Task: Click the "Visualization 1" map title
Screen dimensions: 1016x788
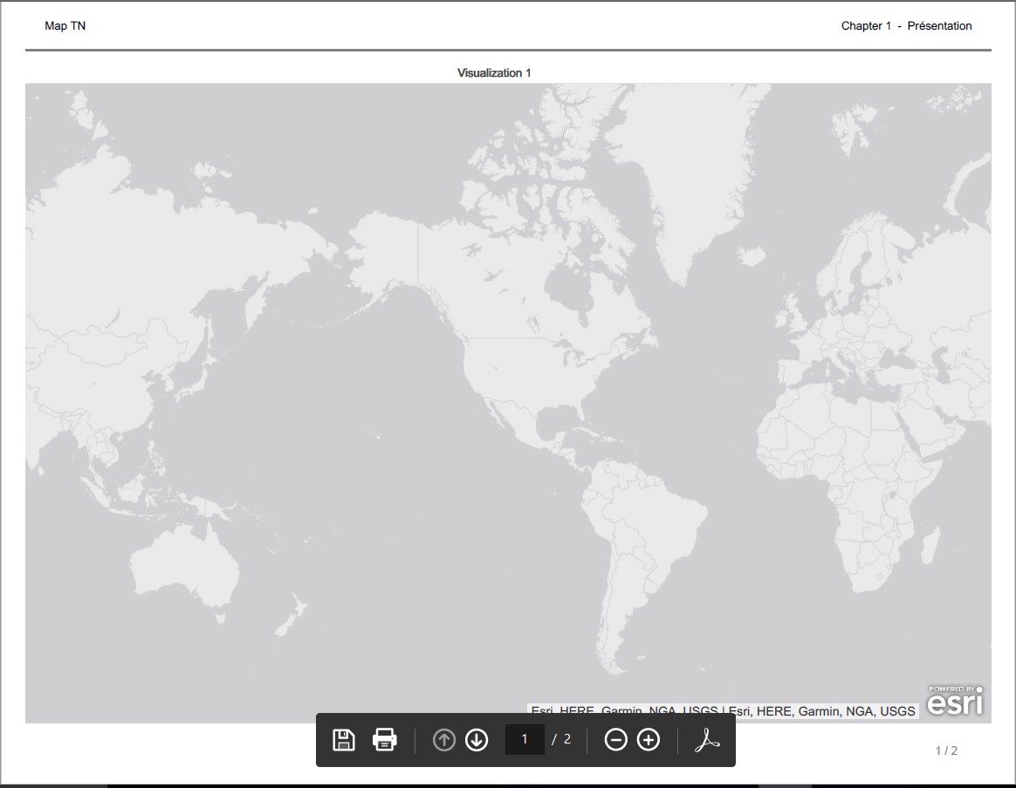Action: [x=494, y=73]
